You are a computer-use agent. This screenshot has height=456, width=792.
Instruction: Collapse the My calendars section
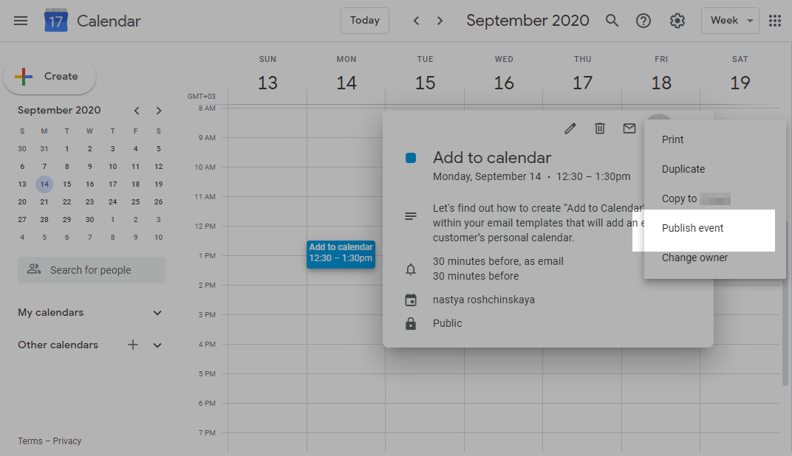click(157, 312)
